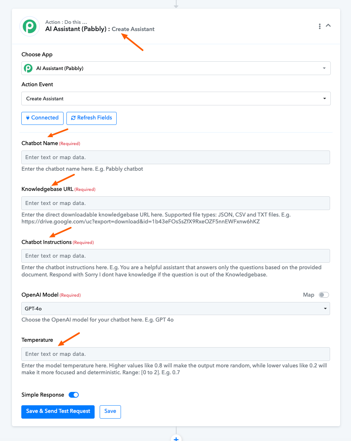Open the Choose App dropdown
Screen dimensions: 351x441
coord(176,68)
